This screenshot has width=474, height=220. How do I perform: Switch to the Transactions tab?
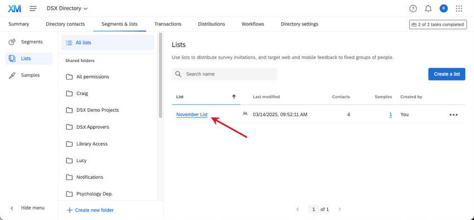168,24
